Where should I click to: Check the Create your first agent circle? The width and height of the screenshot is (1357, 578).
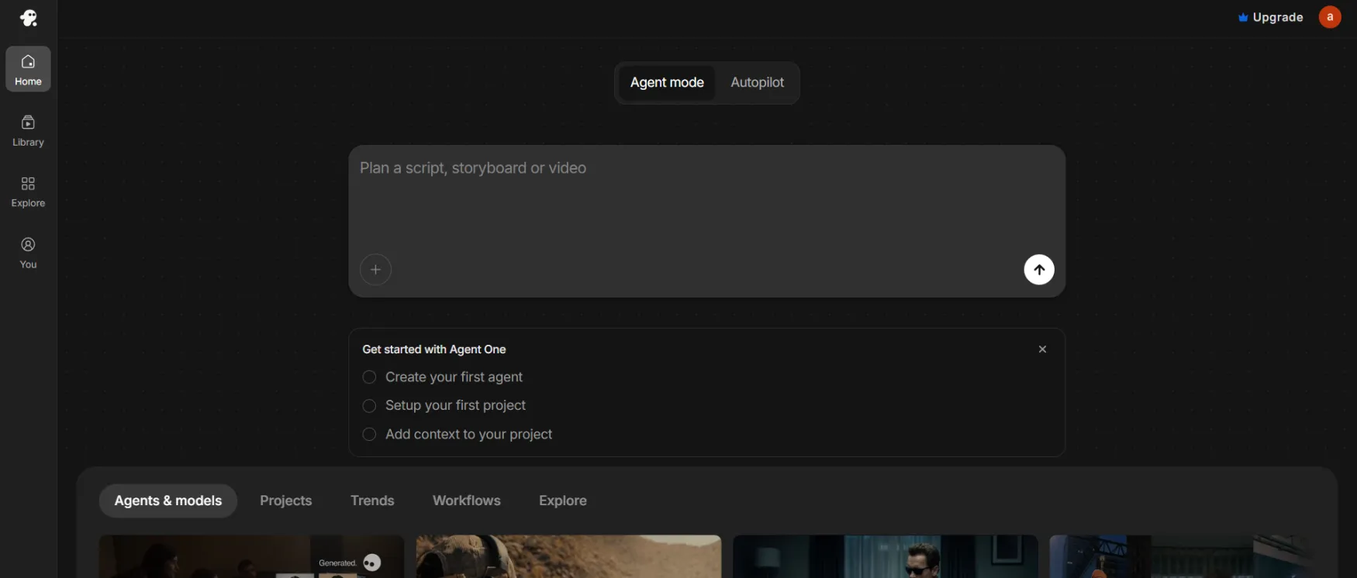pos(369,377)
